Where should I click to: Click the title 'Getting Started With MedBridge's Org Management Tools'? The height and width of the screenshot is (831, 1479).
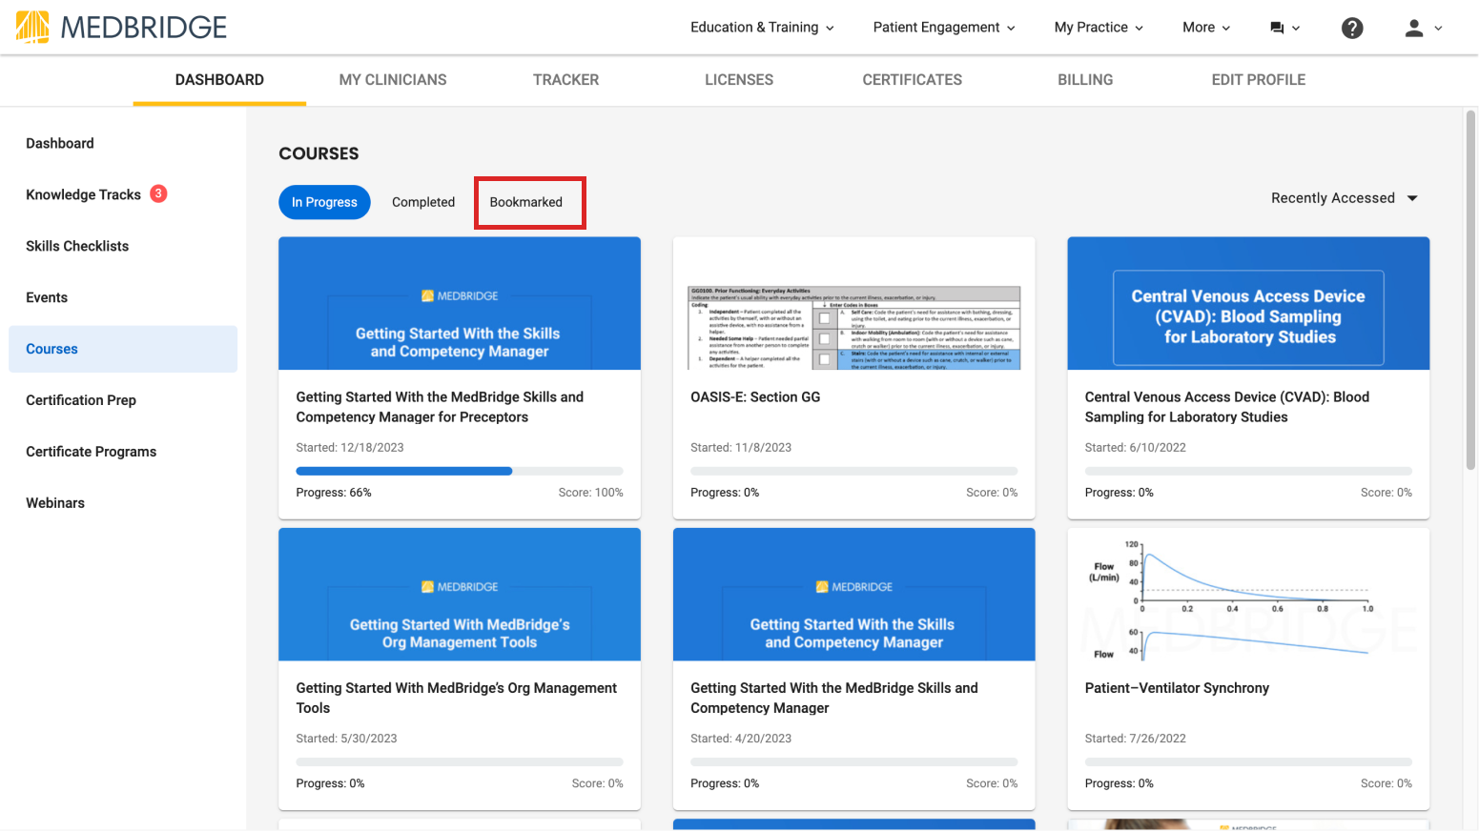pos(457,698)
